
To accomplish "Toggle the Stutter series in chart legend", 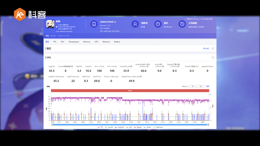I will 147,127.
